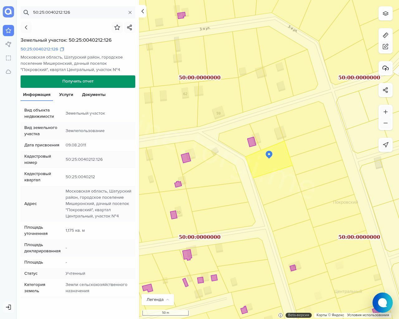Open the 50:25:0040212:126 cadastral link

(39, 49)
